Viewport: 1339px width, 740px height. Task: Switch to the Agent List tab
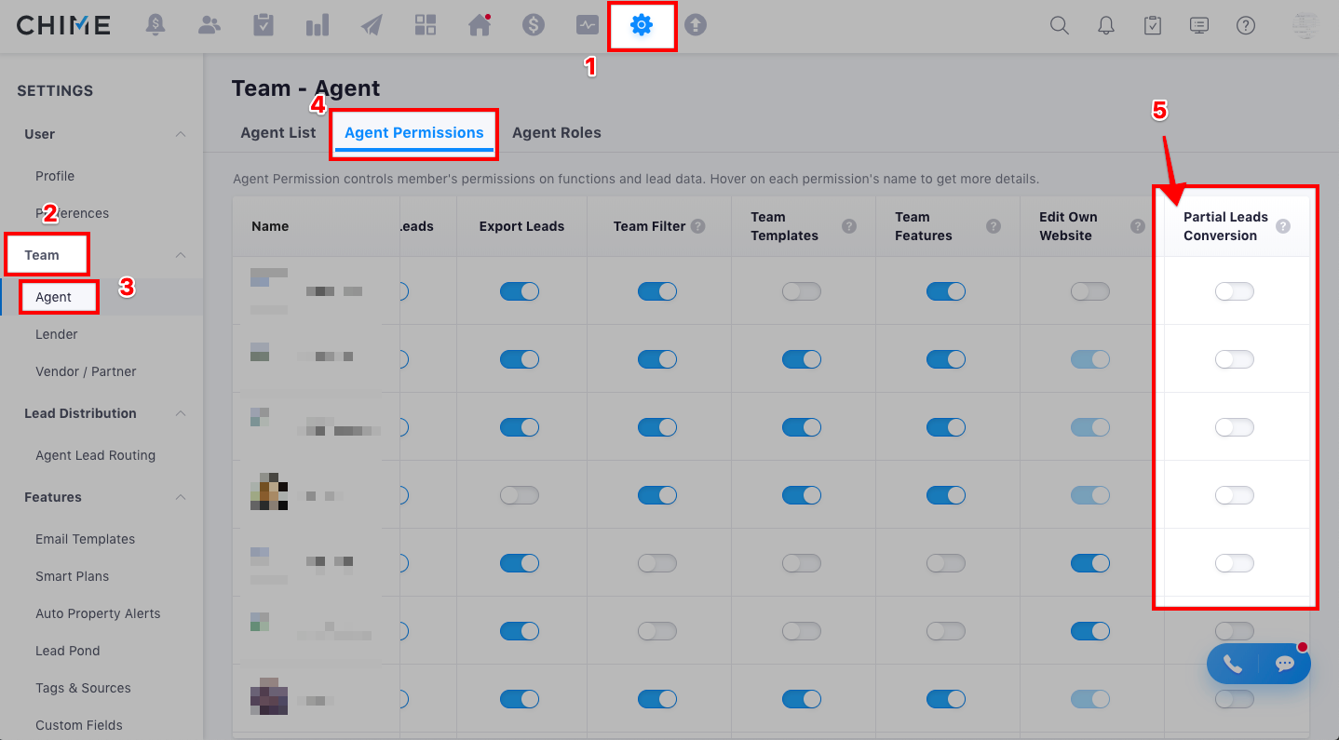coord(277,132)
